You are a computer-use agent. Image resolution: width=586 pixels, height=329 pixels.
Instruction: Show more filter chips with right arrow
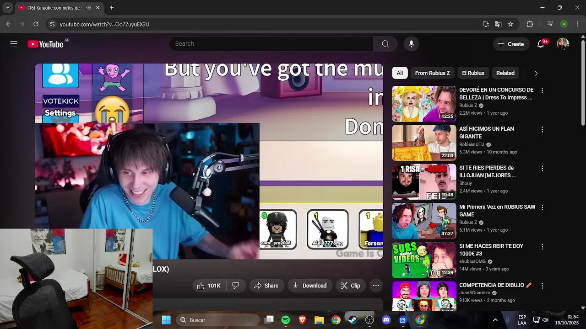[536, 73]
